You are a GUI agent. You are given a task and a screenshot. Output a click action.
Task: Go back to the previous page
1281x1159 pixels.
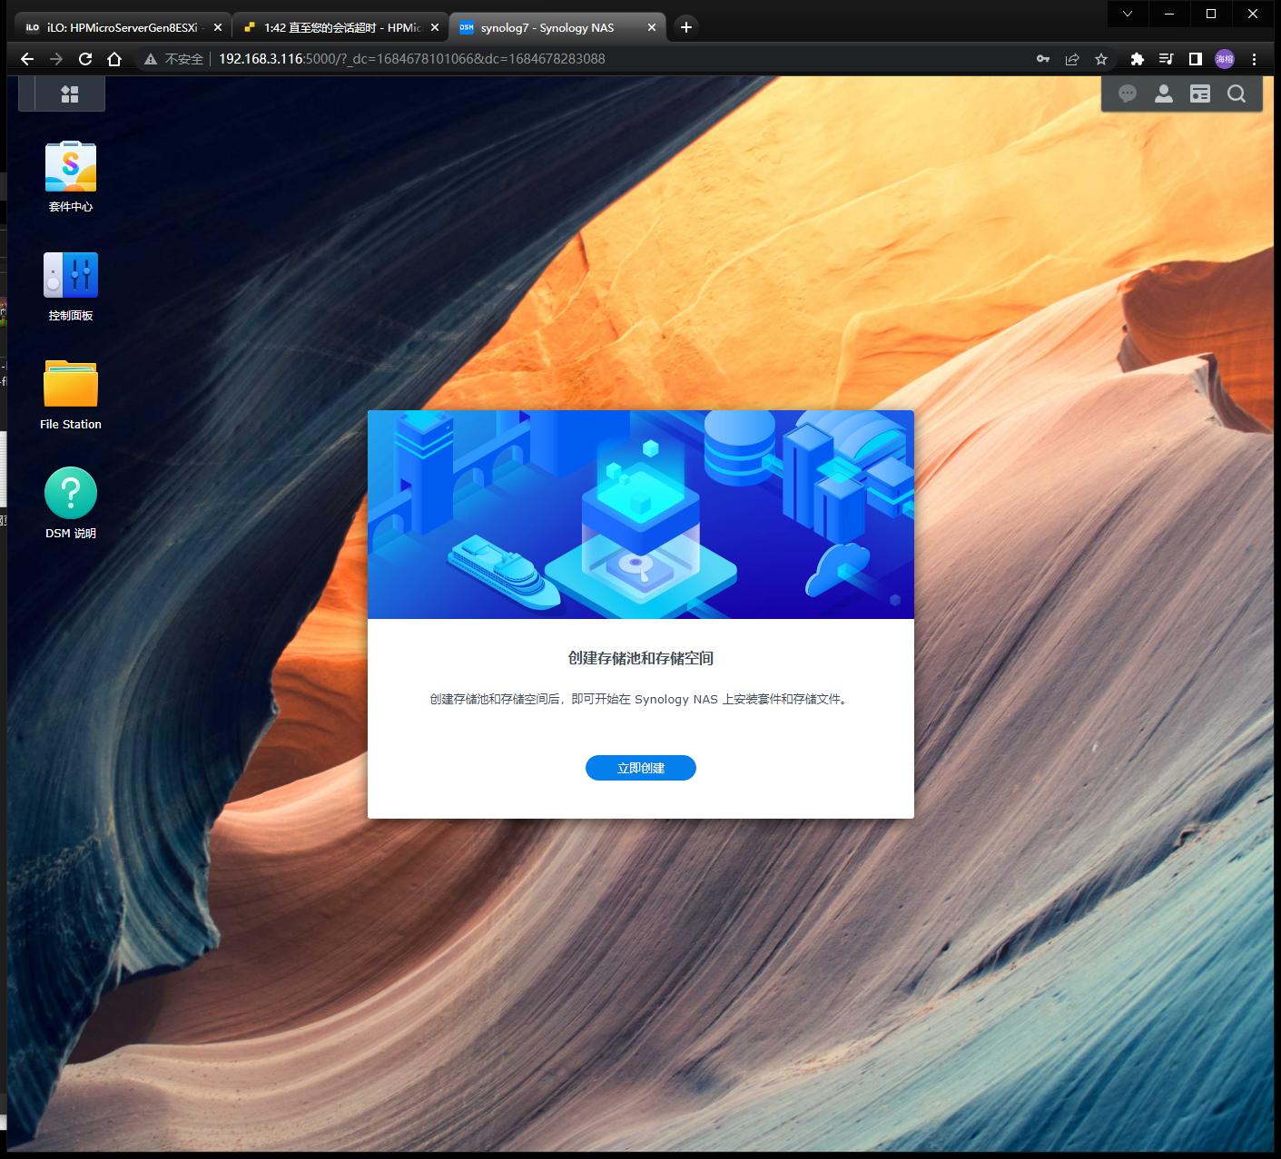coord(27,59)
